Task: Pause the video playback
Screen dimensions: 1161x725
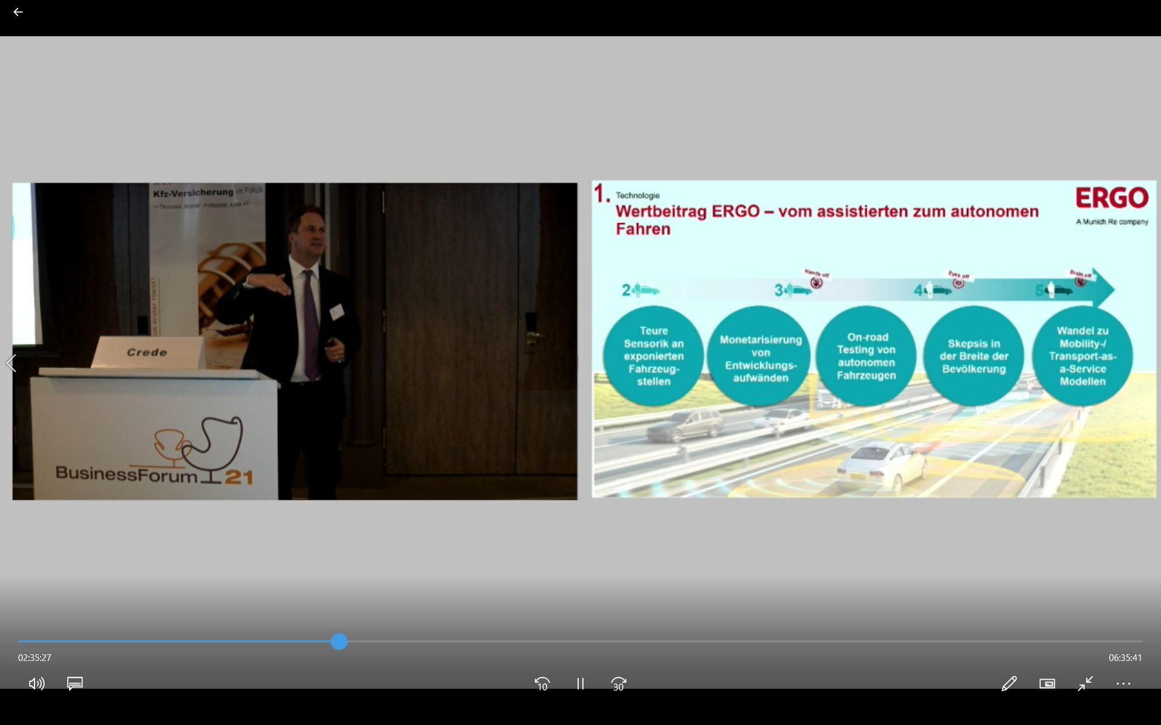Action: pos(580,683)
